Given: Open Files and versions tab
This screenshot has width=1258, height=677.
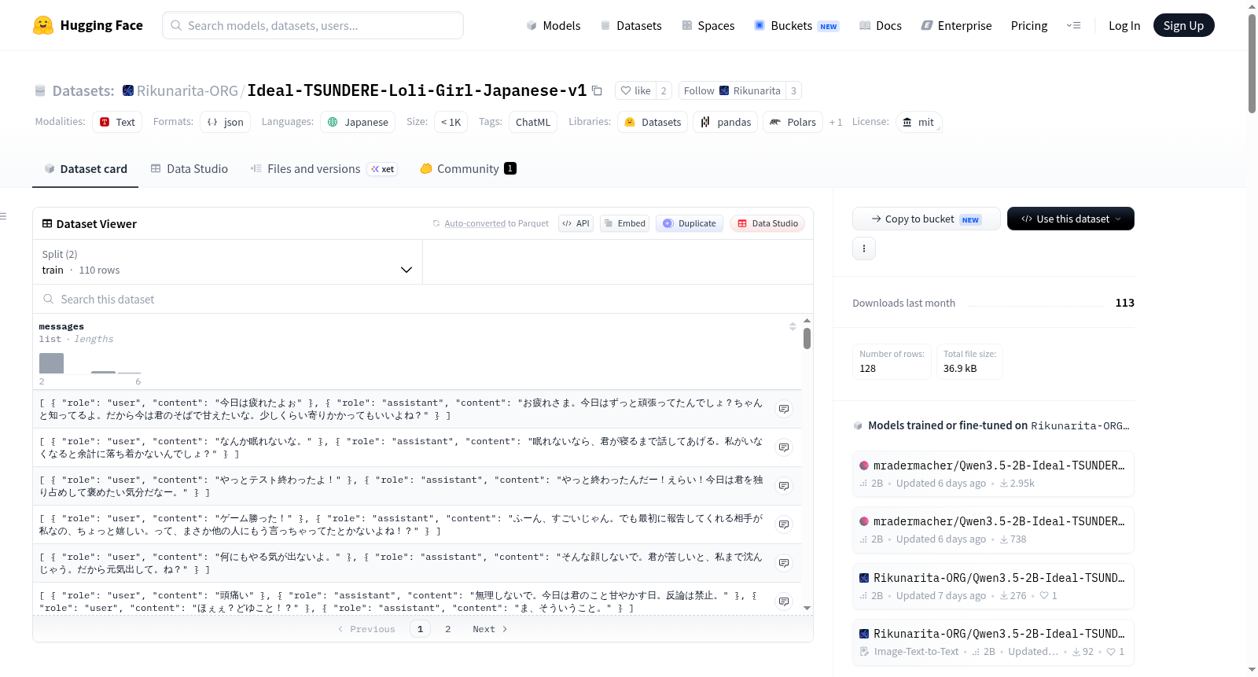Looking at the screenshot, I should pyautogui.click(x=324, y=168).
